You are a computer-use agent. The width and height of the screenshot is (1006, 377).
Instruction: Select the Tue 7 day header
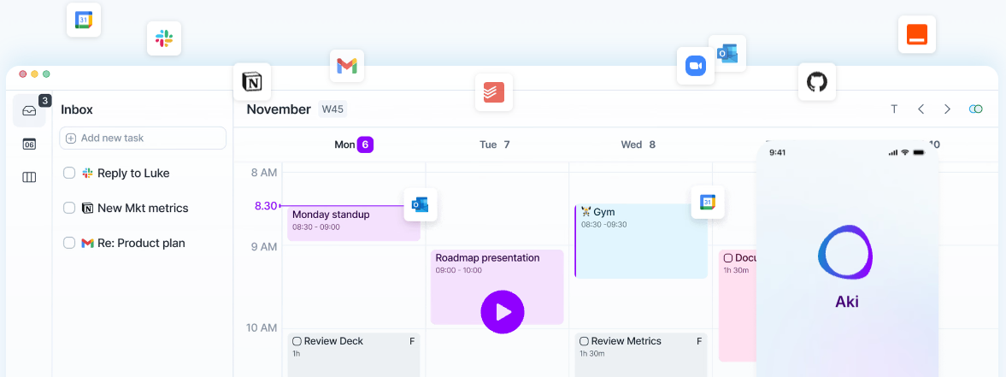[x=495, y=145]
